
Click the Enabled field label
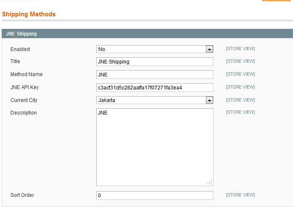point(20,49)
